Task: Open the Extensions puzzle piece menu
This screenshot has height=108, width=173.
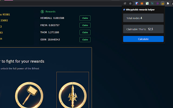Action: point(168,4)
